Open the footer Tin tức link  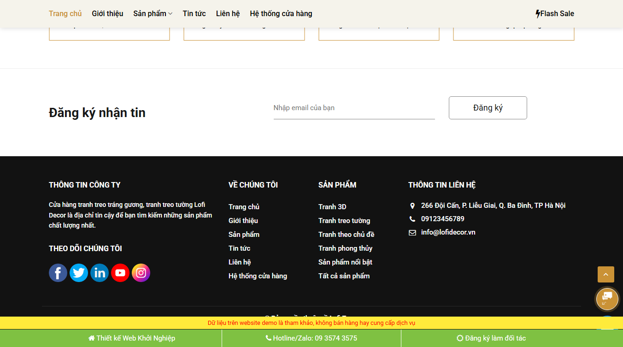tap(240, 248)
